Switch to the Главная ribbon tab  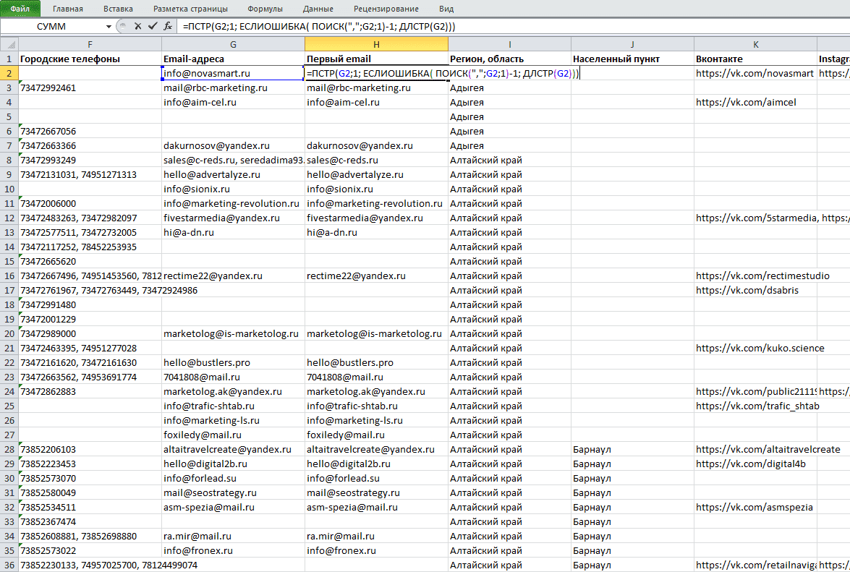click(68, 9)
